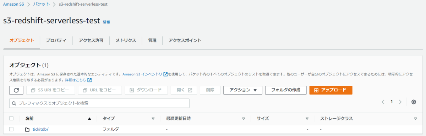This screenshot has width=426, height=136.
Task: Select the 管理 tab
Action: (x=152, y=40)
